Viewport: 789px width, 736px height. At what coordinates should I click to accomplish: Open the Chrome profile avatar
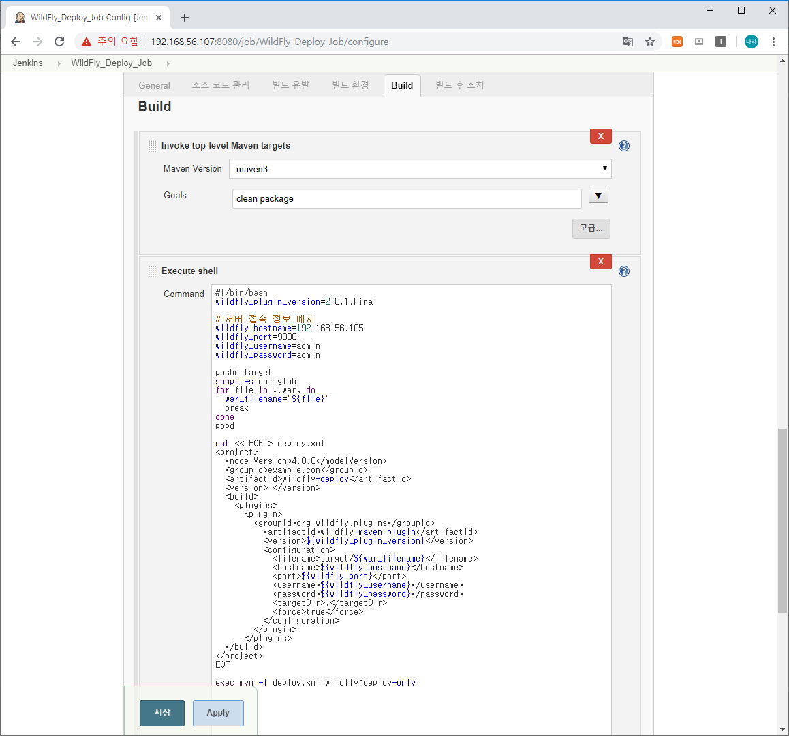point(752,42)
